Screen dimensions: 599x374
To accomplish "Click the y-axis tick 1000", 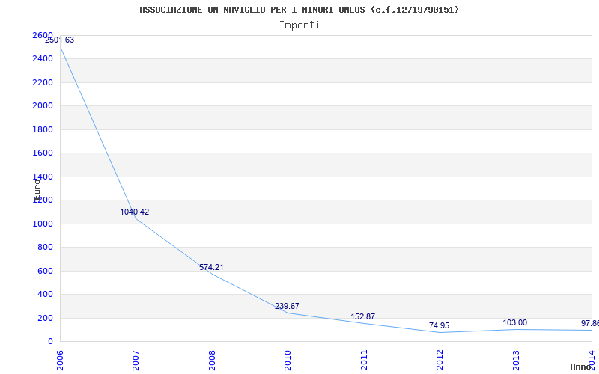I will (x=43, y=224).
